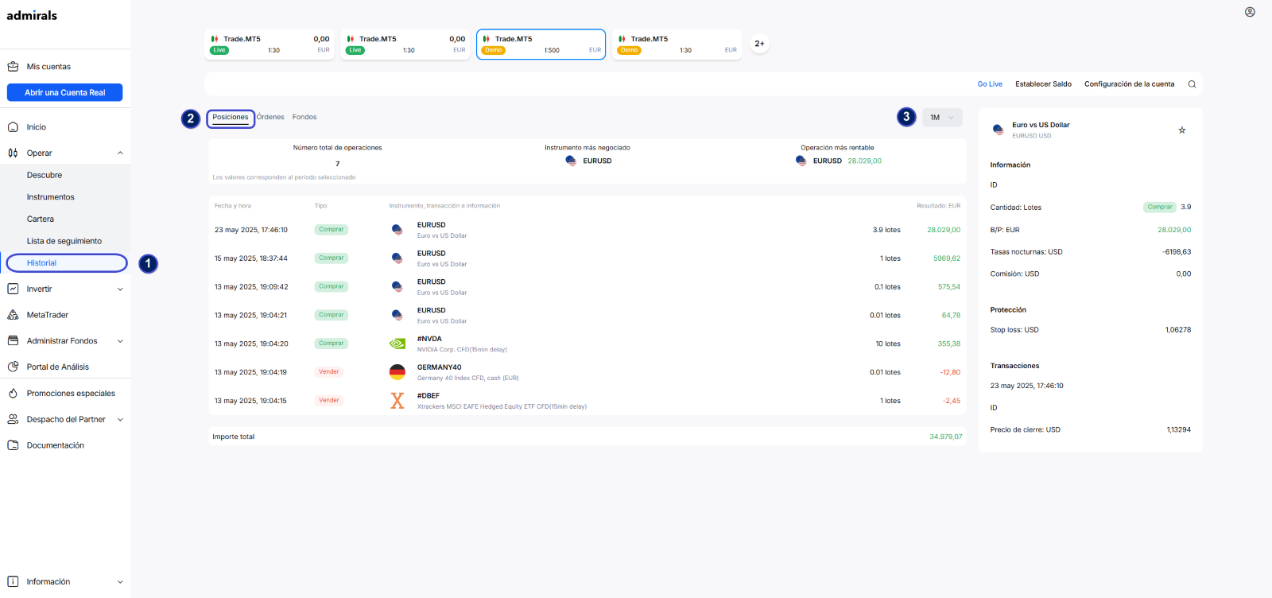This screenshot has height=598, width=1272.
Task: Open Instrumentos in the sidebar
Action: point(50,197)
